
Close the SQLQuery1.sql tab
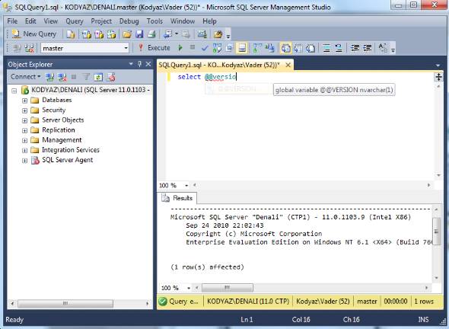(x=288, y=65)
